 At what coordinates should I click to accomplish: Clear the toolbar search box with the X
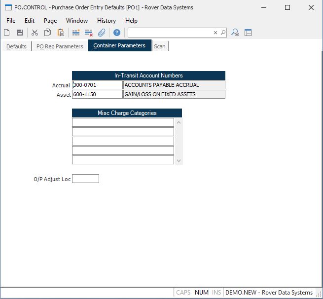[215, 33]
